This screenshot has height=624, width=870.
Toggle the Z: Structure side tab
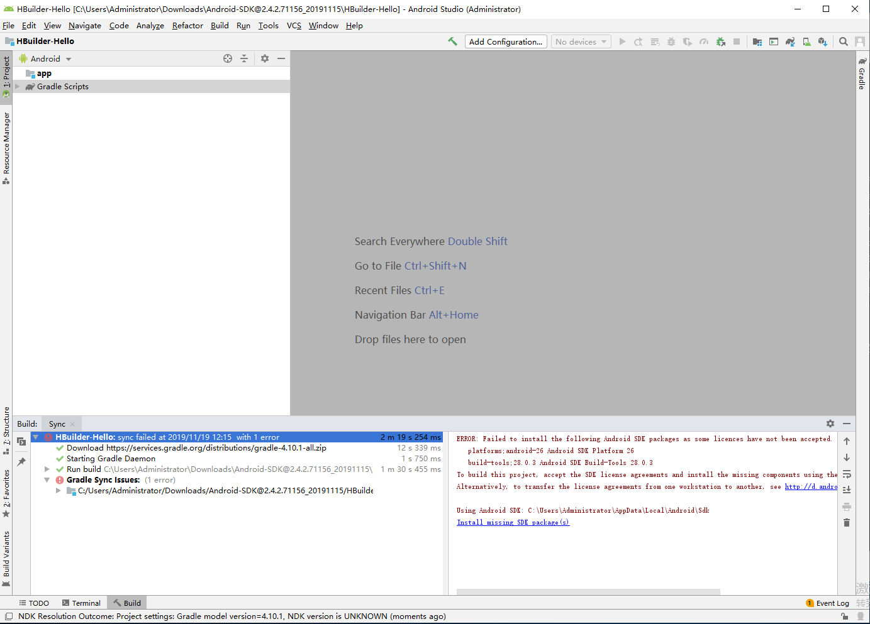[x=6, y=430]
